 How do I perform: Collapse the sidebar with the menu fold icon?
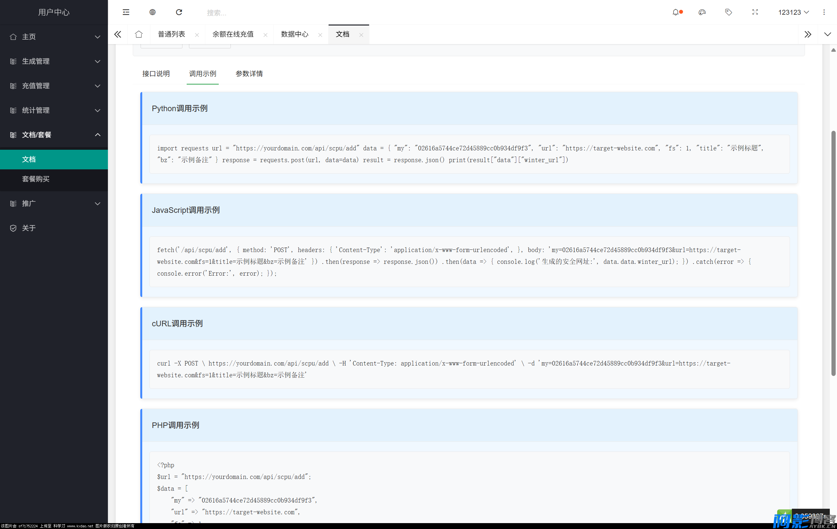click(x=126, y=12)
